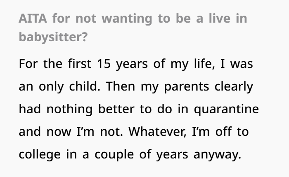Click the word "better" in the paragraph
289x177 pixels.
[116, 109]
